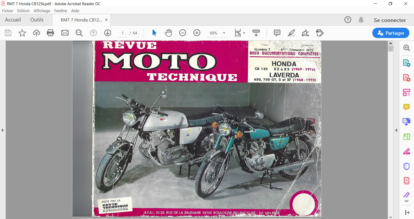Expand the fit page dropdown arrow

tap(244, 33)
